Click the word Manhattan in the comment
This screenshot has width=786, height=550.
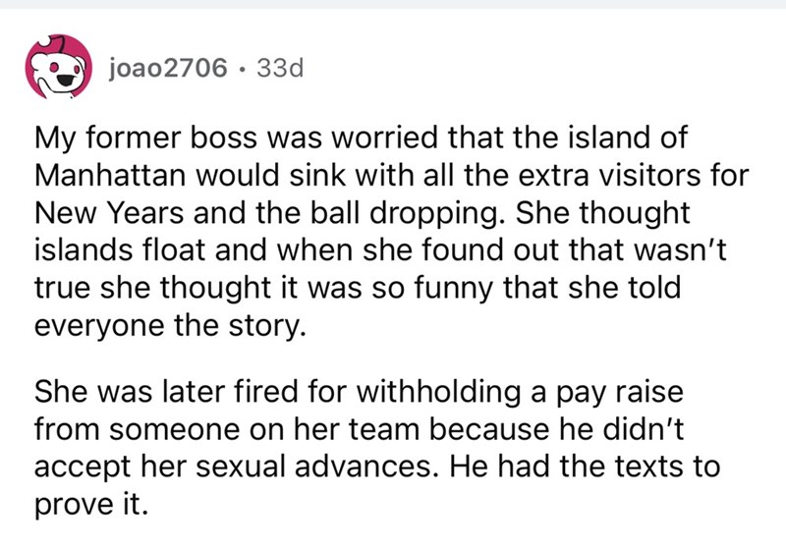tap(110, 175)
